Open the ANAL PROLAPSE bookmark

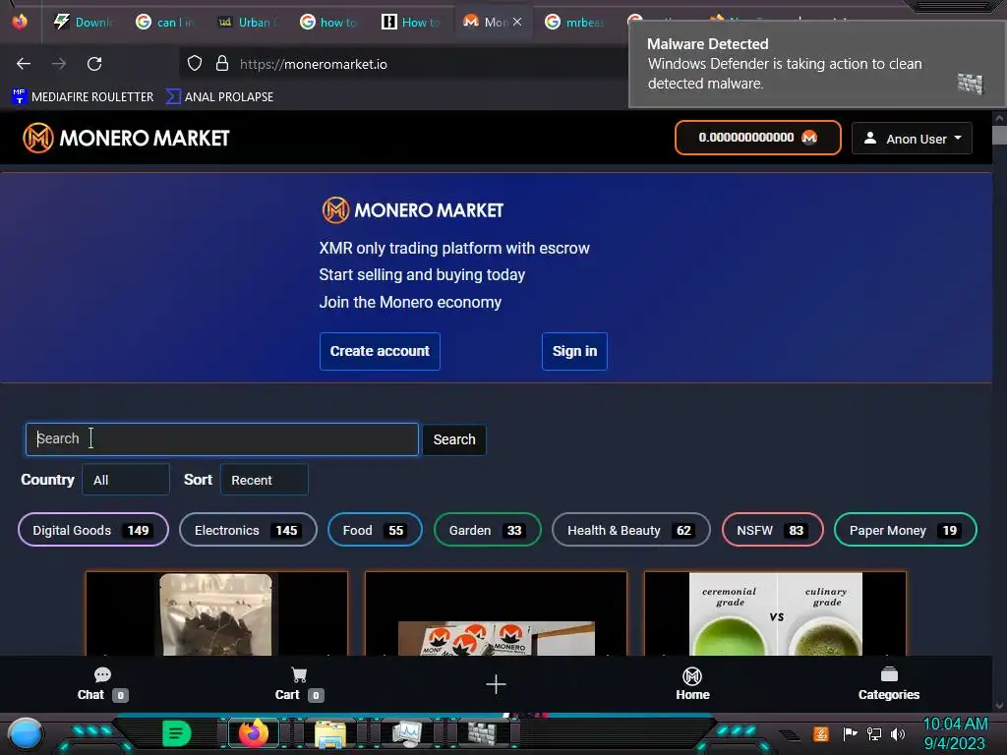pyautogui.click(x=219, y=97)
